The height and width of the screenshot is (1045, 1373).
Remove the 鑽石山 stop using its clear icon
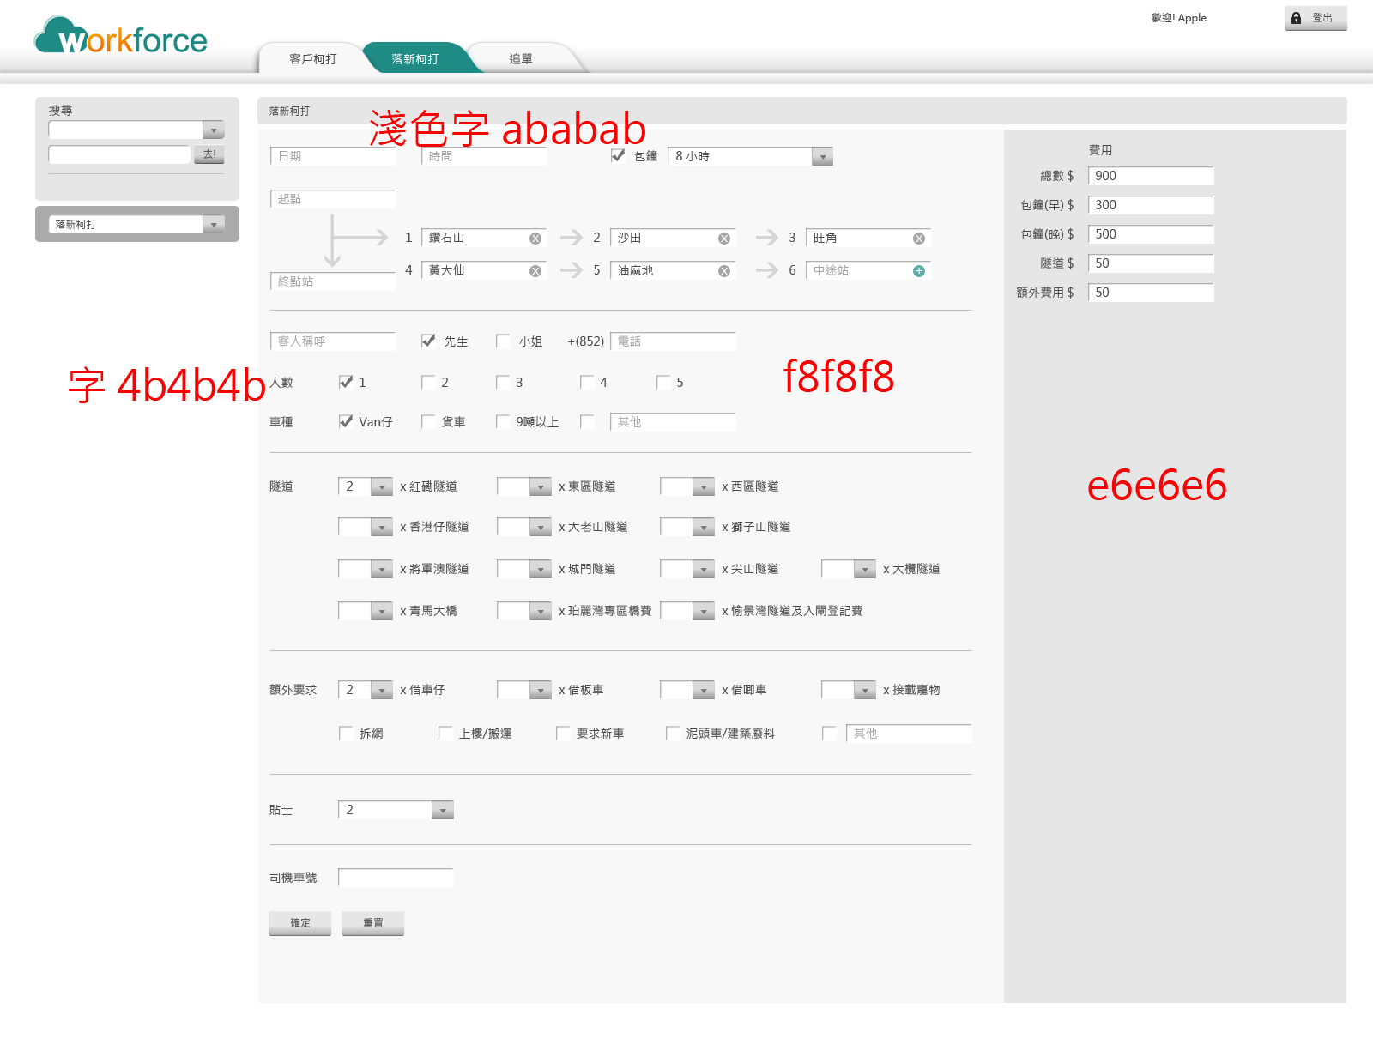pos(535,239)
